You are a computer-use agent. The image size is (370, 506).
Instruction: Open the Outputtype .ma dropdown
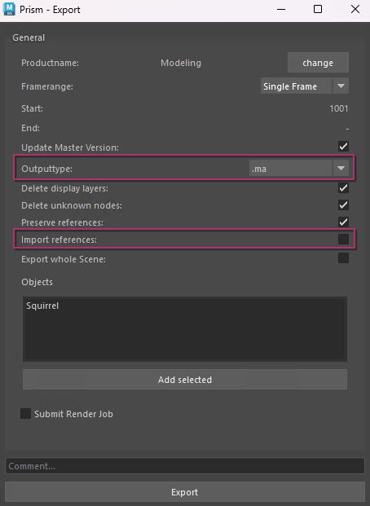click(298, 169)
